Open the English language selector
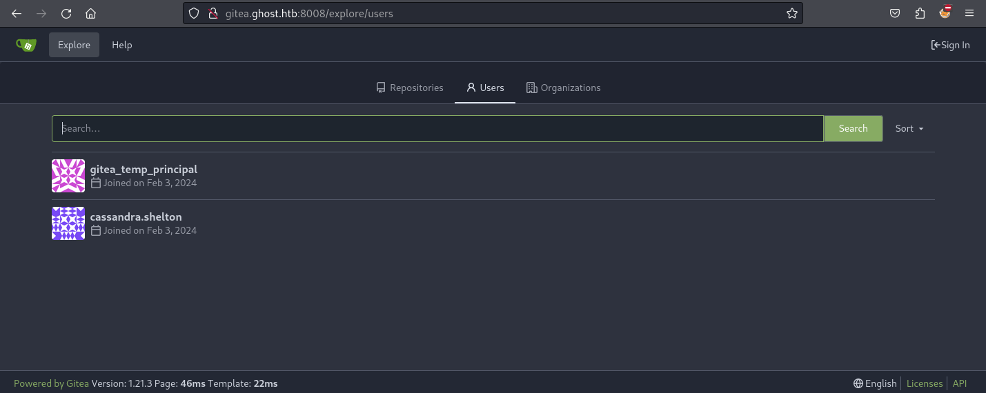Viewport: 986px width, 393px height. (875, 383)
